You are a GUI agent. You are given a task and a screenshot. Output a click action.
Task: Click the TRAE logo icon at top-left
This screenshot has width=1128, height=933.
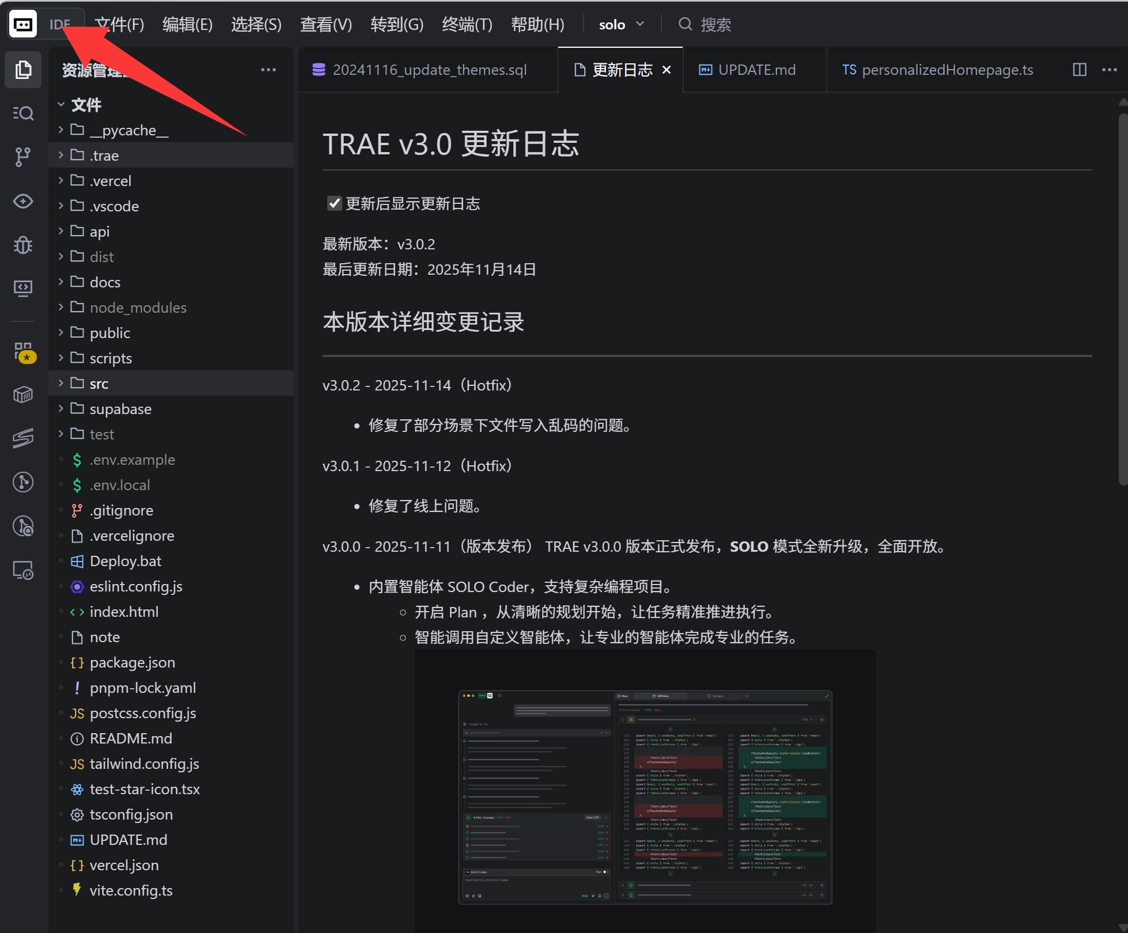coord(23,24)
